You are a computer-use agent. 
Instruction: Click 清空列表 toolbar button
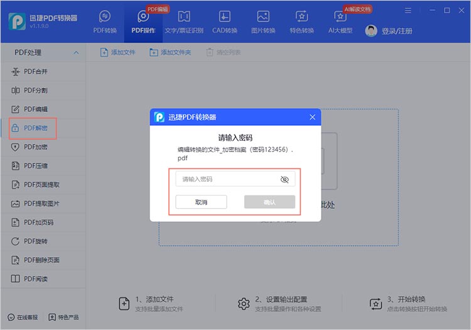coord(224,52)
